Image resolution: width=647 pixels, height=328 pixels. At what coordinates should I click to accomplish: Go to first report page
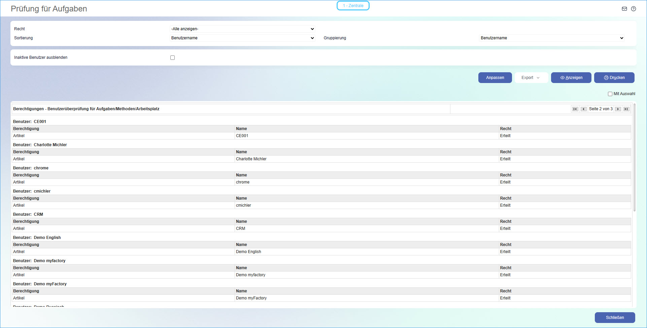click(x=575, y=109)
